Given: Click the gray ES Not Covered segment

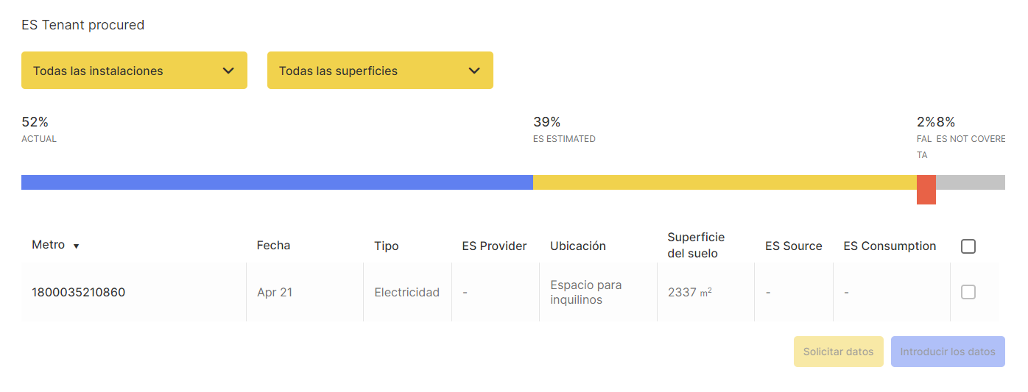Looking at the screenshot, I should pos(970,182).
